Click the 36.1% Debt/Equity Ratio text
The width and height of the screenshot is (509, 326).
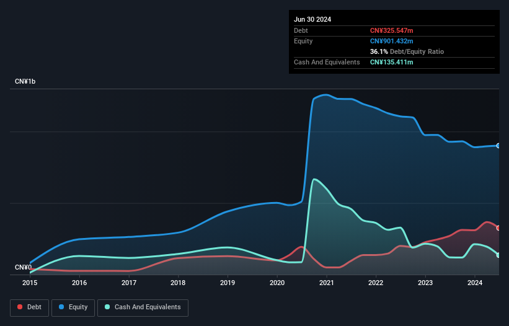407,51
